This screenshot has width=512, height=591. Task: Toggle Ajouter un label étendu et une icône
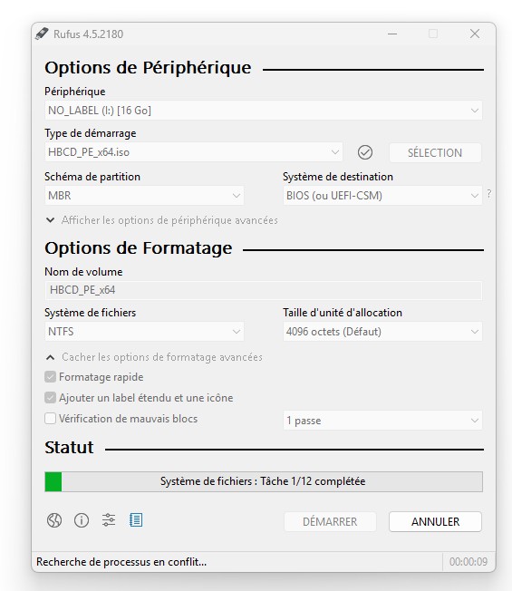click(x=50, y=398)
